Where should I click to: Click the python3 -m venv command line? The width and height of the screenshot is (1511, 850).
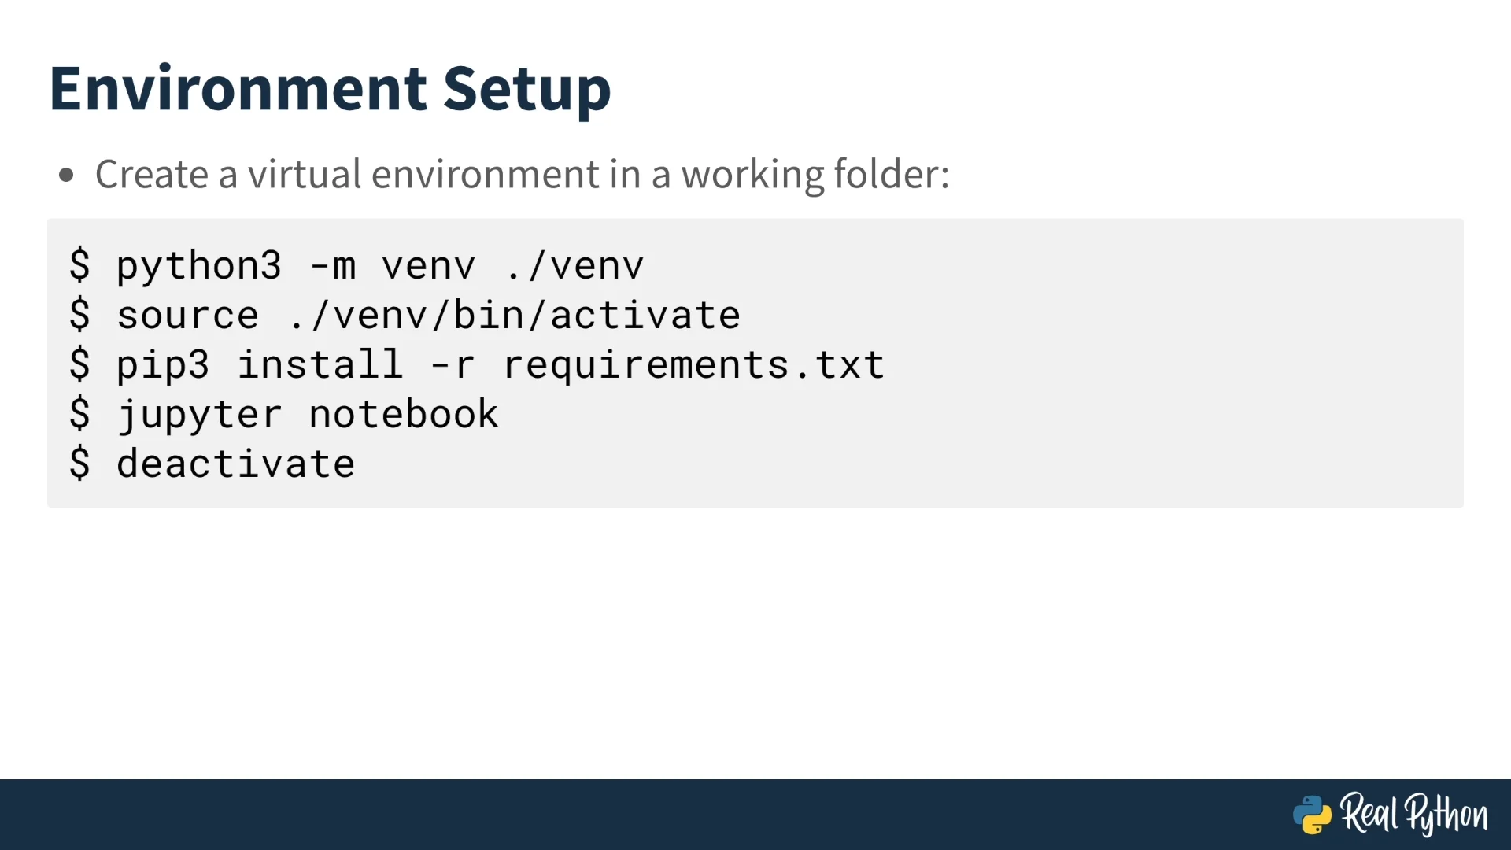click(x=357, y=265)
